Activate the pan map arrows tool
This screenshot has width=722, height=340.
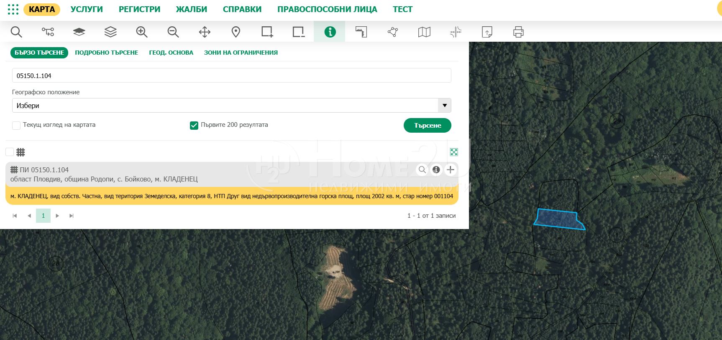[205, 32]
